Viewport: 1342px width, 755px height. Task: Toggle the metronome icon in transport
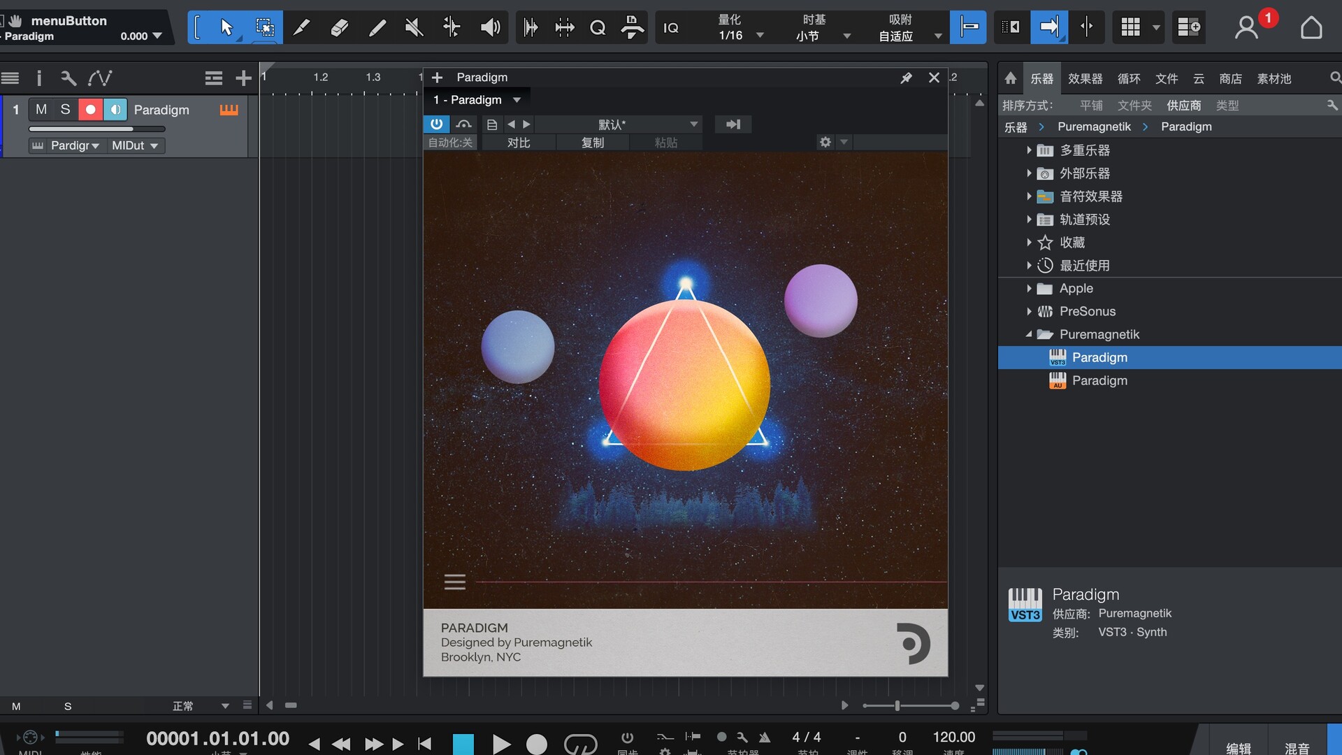[x=765, y=738]
